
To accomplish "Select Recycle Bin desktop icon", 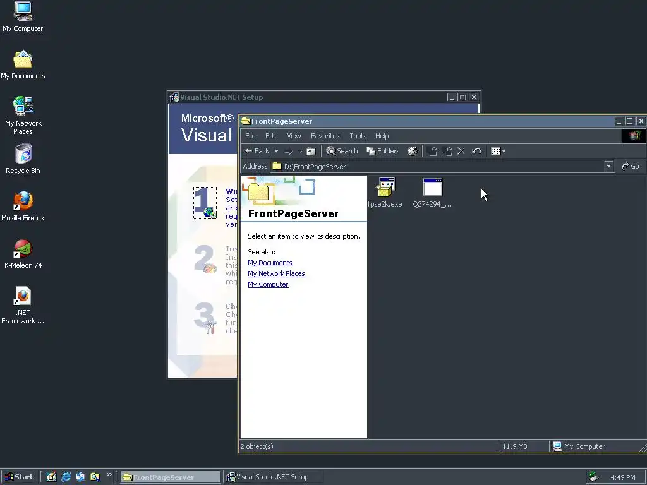I will pyautogui.click(x=23, y=159).
